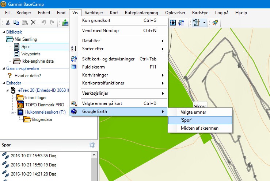Click the Brugerdata folder icon
This screenshot has width=270, height=181.
point(27,119)
